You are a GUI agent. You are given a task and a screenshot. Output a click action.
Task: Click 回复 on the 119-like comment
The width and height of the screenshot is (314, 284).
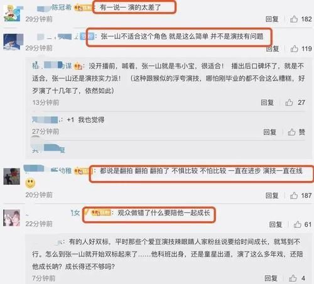(x=273, y=49)
